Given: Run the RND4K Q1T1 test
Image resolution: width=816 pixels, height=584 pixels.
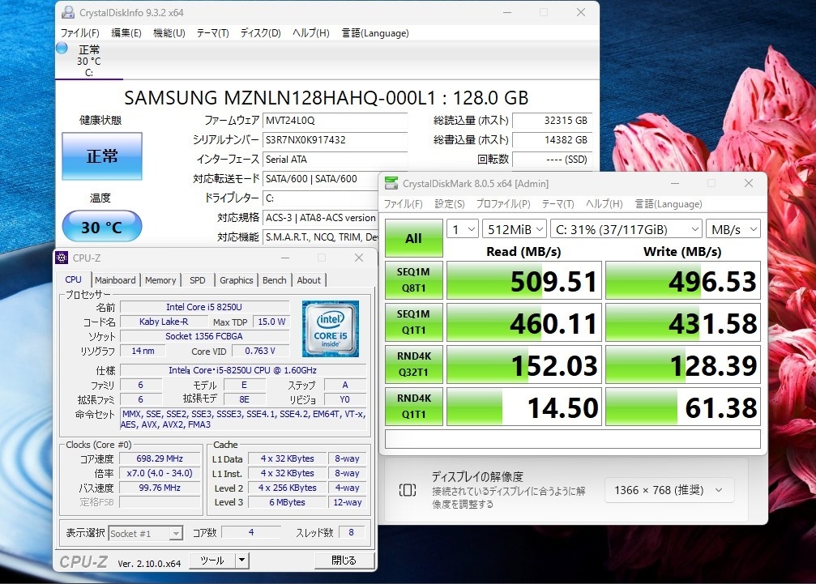Looking at the screenshot, I should point(414,406).
